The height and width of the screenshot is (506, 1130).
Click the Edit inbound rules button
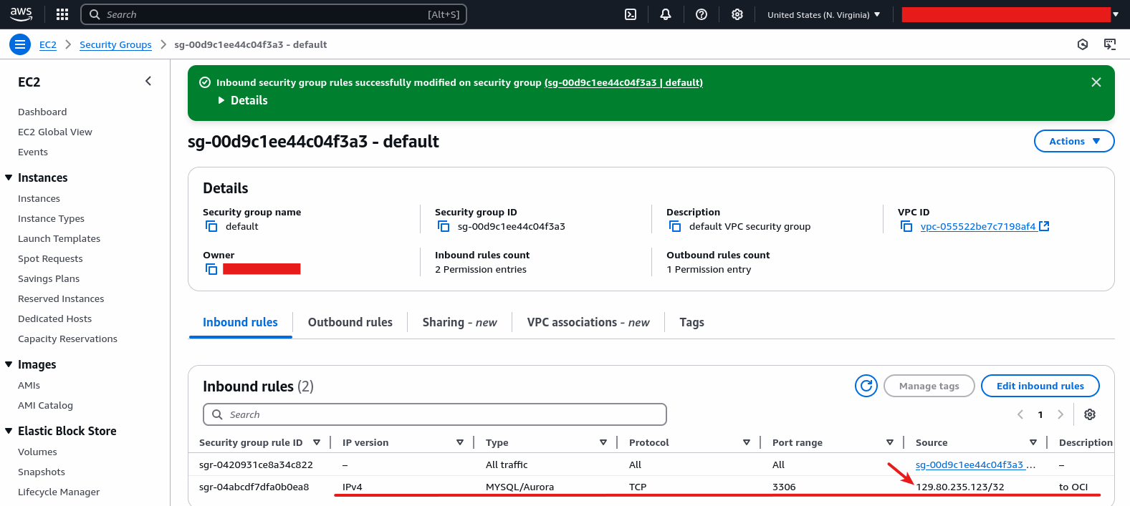(x=1040, y=386)
